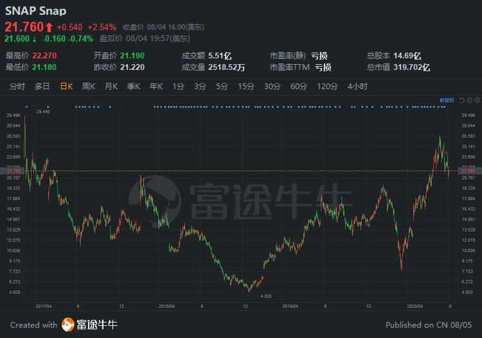This screenshot has height=338, width=482.
Task: Click the 2018/04 date axis label
Action: (166, 307)
